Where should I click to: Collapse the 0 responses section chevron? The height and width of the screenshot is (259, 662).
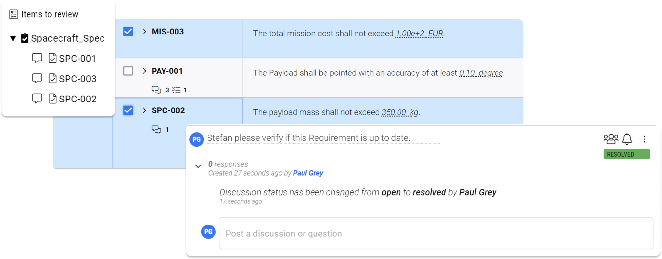tap(198, 166)
